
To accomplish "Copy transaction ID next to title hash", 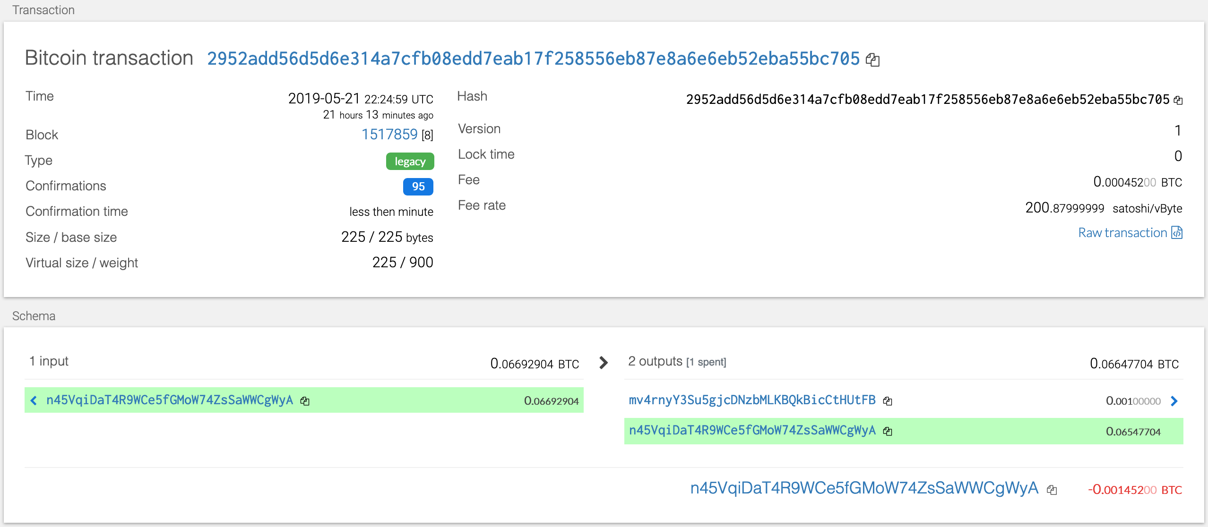I will point(872,60).
